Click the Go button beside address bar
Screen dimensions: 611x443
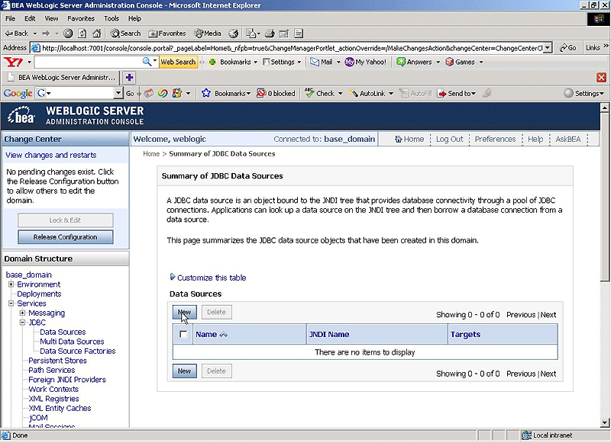(x=568, y=48)
